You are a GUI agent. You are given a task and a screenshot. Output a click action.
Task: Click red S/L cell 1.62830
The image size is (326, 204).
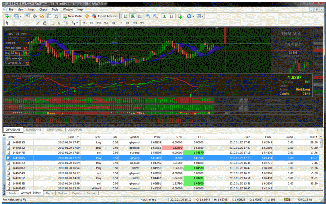172,148
